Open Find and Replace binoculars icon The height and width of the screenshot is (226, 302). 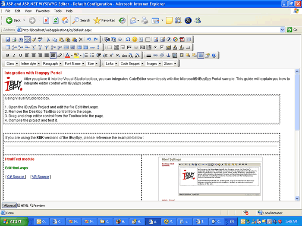(x=21, y=40)
